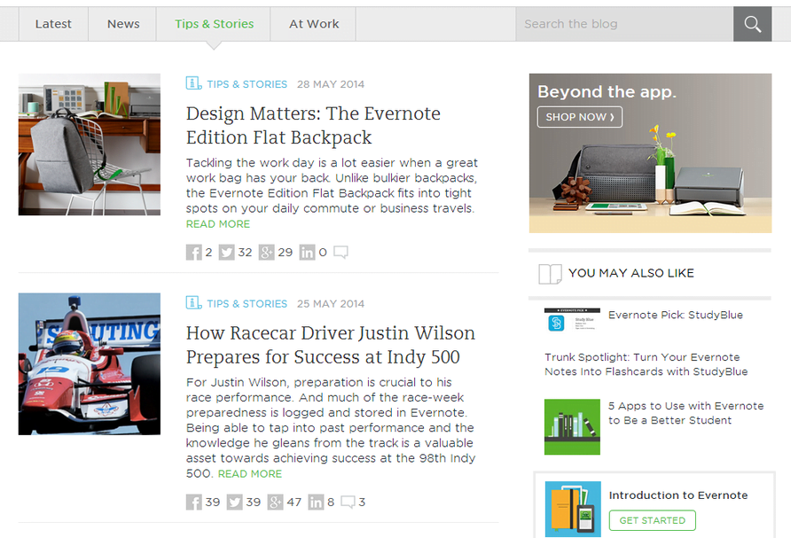Open the racecar article thumbnail image
The width and height of the screenshot is (791, 538).
(90, 364)
